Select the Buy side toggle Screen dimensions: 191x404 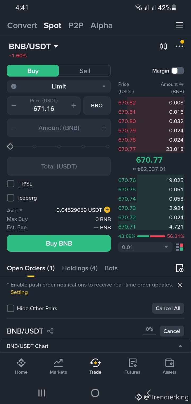point(33,71)
